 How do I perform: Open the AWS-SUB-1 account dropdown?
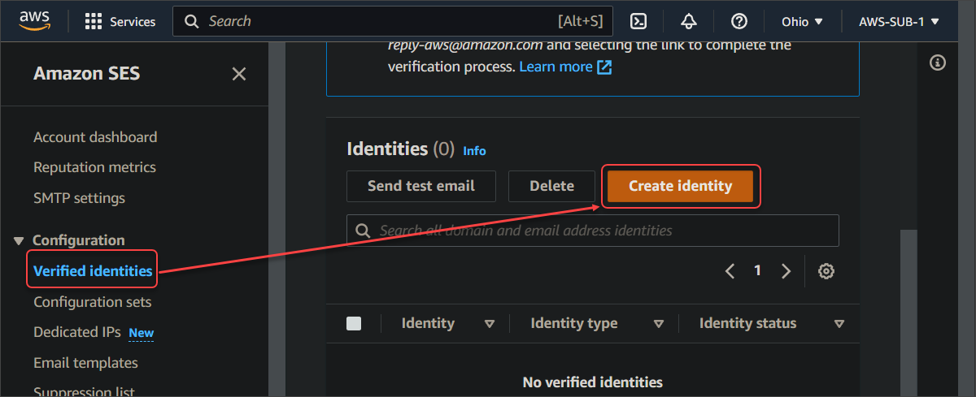899,21
